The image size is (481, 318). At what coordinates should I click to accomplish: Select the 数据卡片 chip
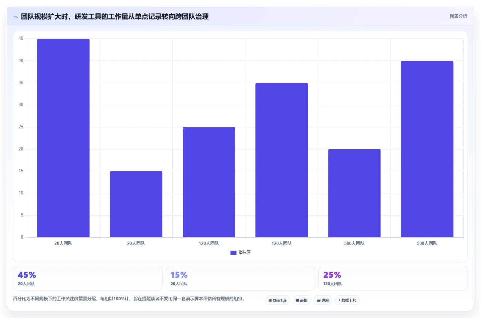click(347, 300)
